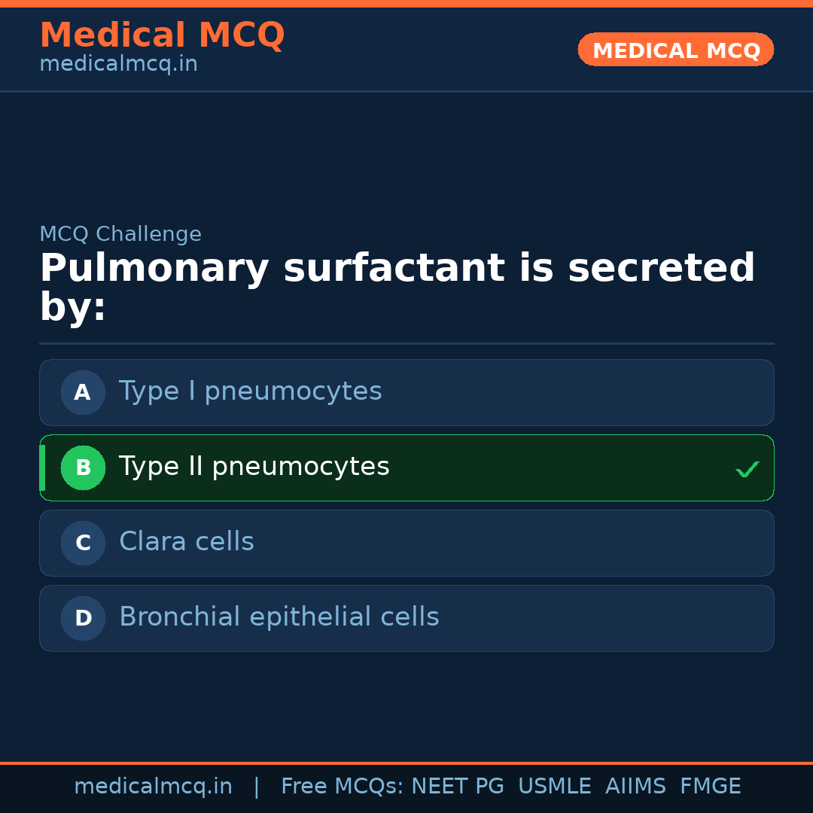Click the letter A circle badge
Viewport: 813px width, 813px height.
[x=83, y=392]
